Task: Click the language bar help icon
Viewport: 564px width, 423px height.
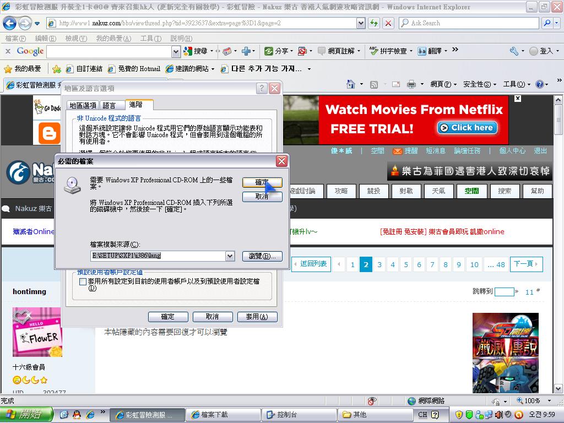Action: pos(435,415)
